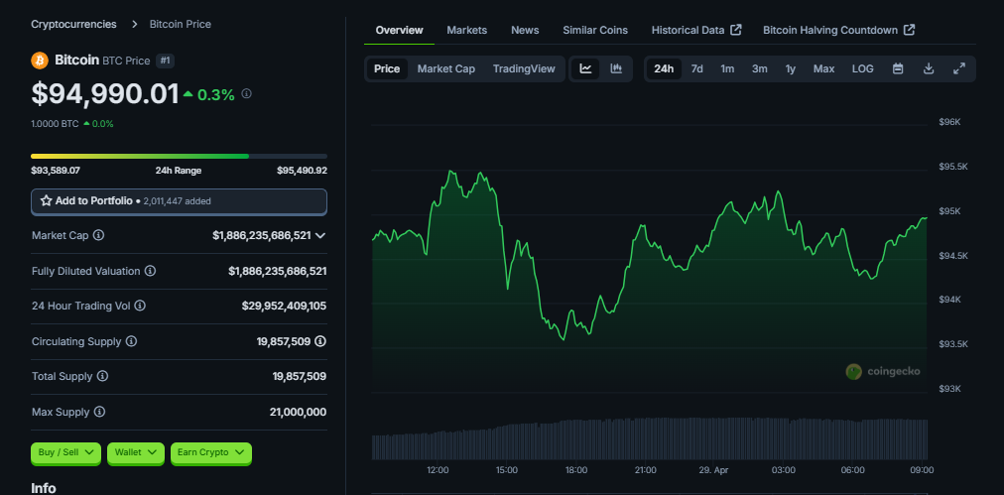This screenshot has width=1004, height=495.
Task: Click external link icon next to Bitcoin Halving Countdown
Action: [x=909, y=30]
